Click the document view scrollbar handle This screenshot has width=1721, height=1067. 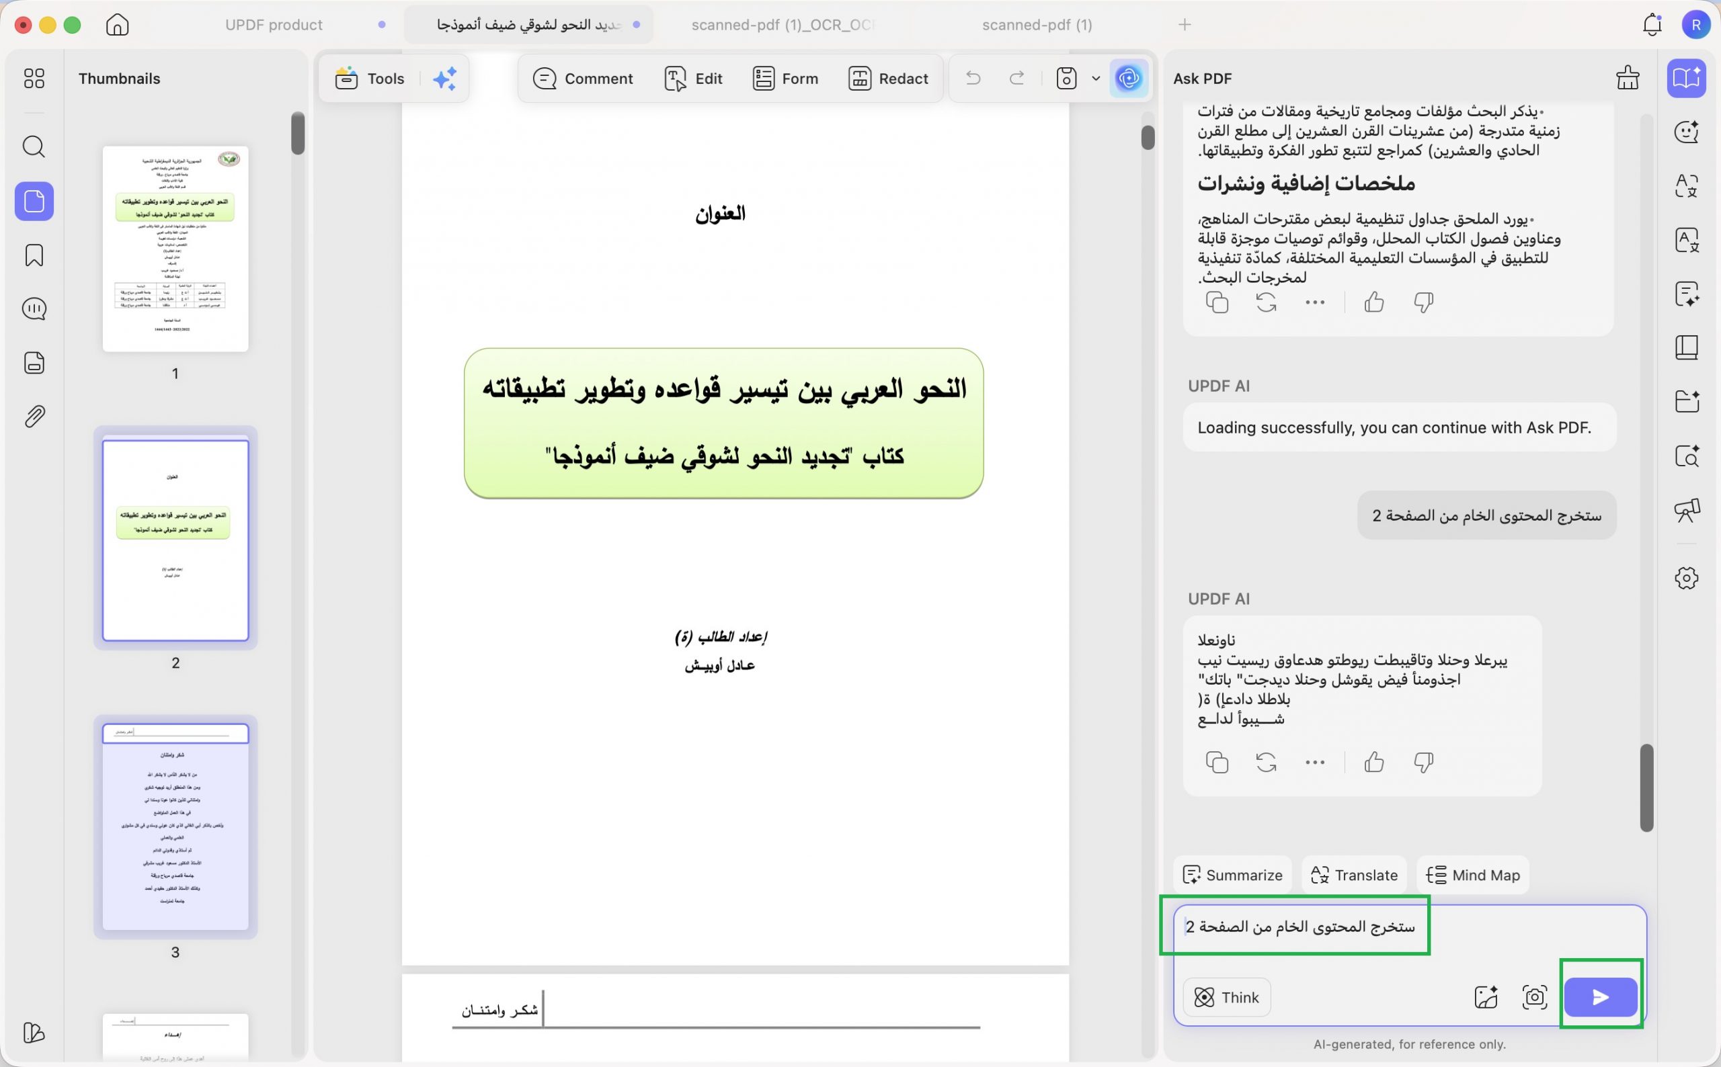pos(1148,138)
